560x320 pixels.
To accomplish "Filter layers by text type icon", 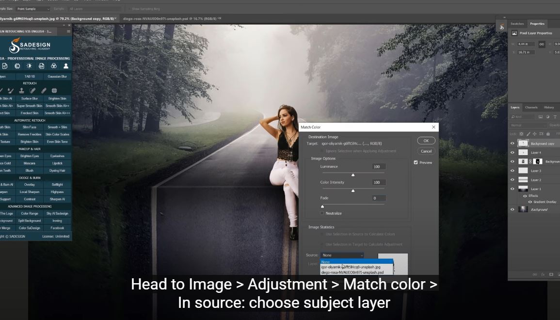I will tap(555, 117).
